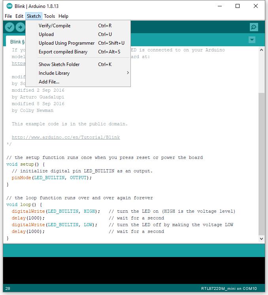Image resolution: width=268 pixels, height=295 pixels.
Task: Open the Edit menu
Action: (x=19, y=16)
